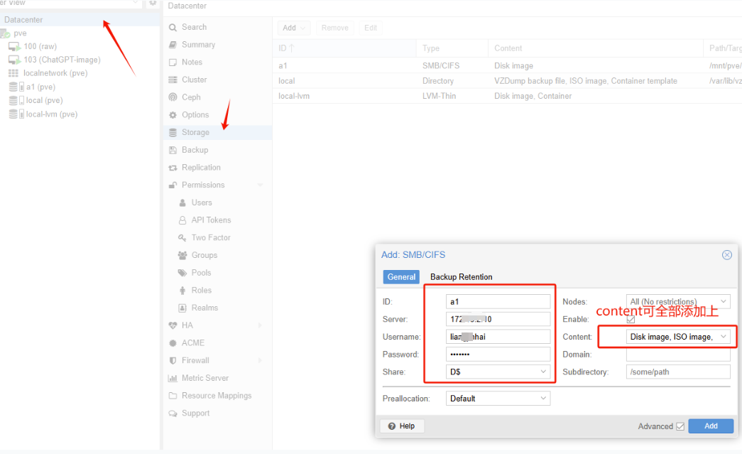Image resolution: width=742 pixels, height=454 pixels.
Task: Click the blue Add button in dialog
Action: click(710, 426)
